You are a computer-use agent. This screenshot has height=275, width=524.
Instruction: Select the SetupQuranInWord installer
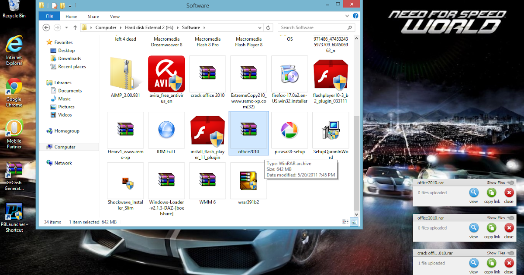click(x=331, y=136)
